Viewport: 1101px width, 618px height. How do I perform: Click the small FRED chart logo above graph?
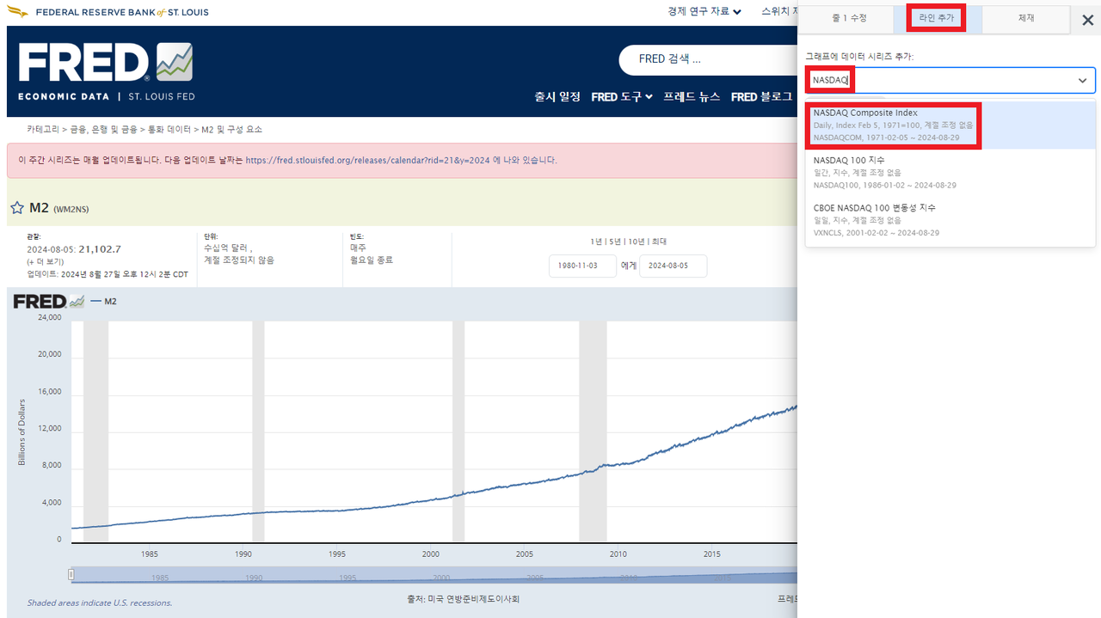click(50, 302)
